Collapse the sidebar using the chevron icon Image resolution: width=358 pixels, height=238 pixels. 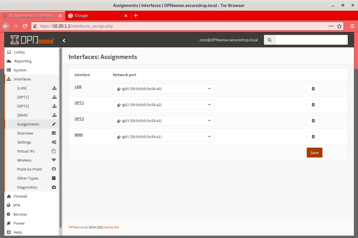tap(64, 40)
